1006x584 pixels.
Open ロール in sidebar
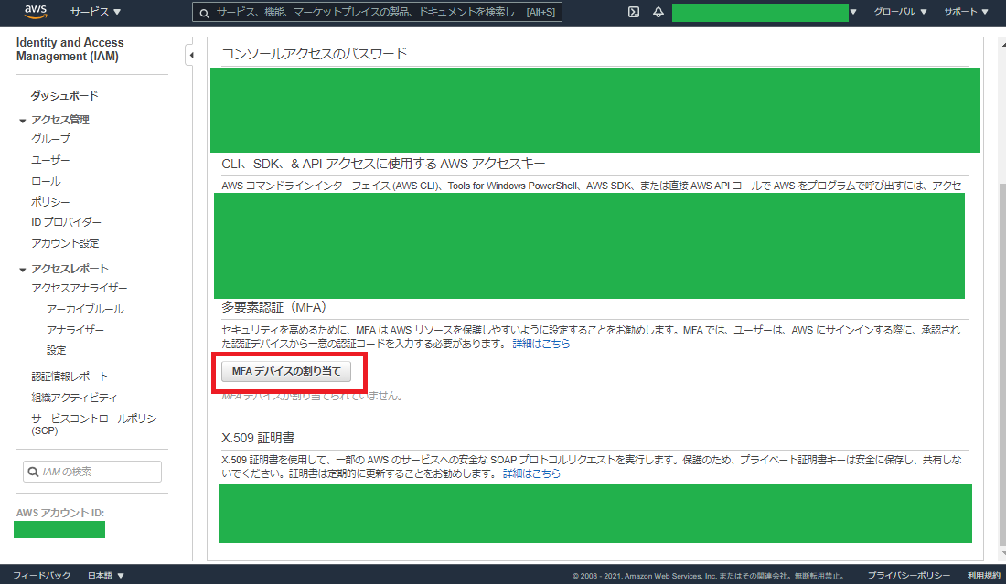click(x=46, y=181)
